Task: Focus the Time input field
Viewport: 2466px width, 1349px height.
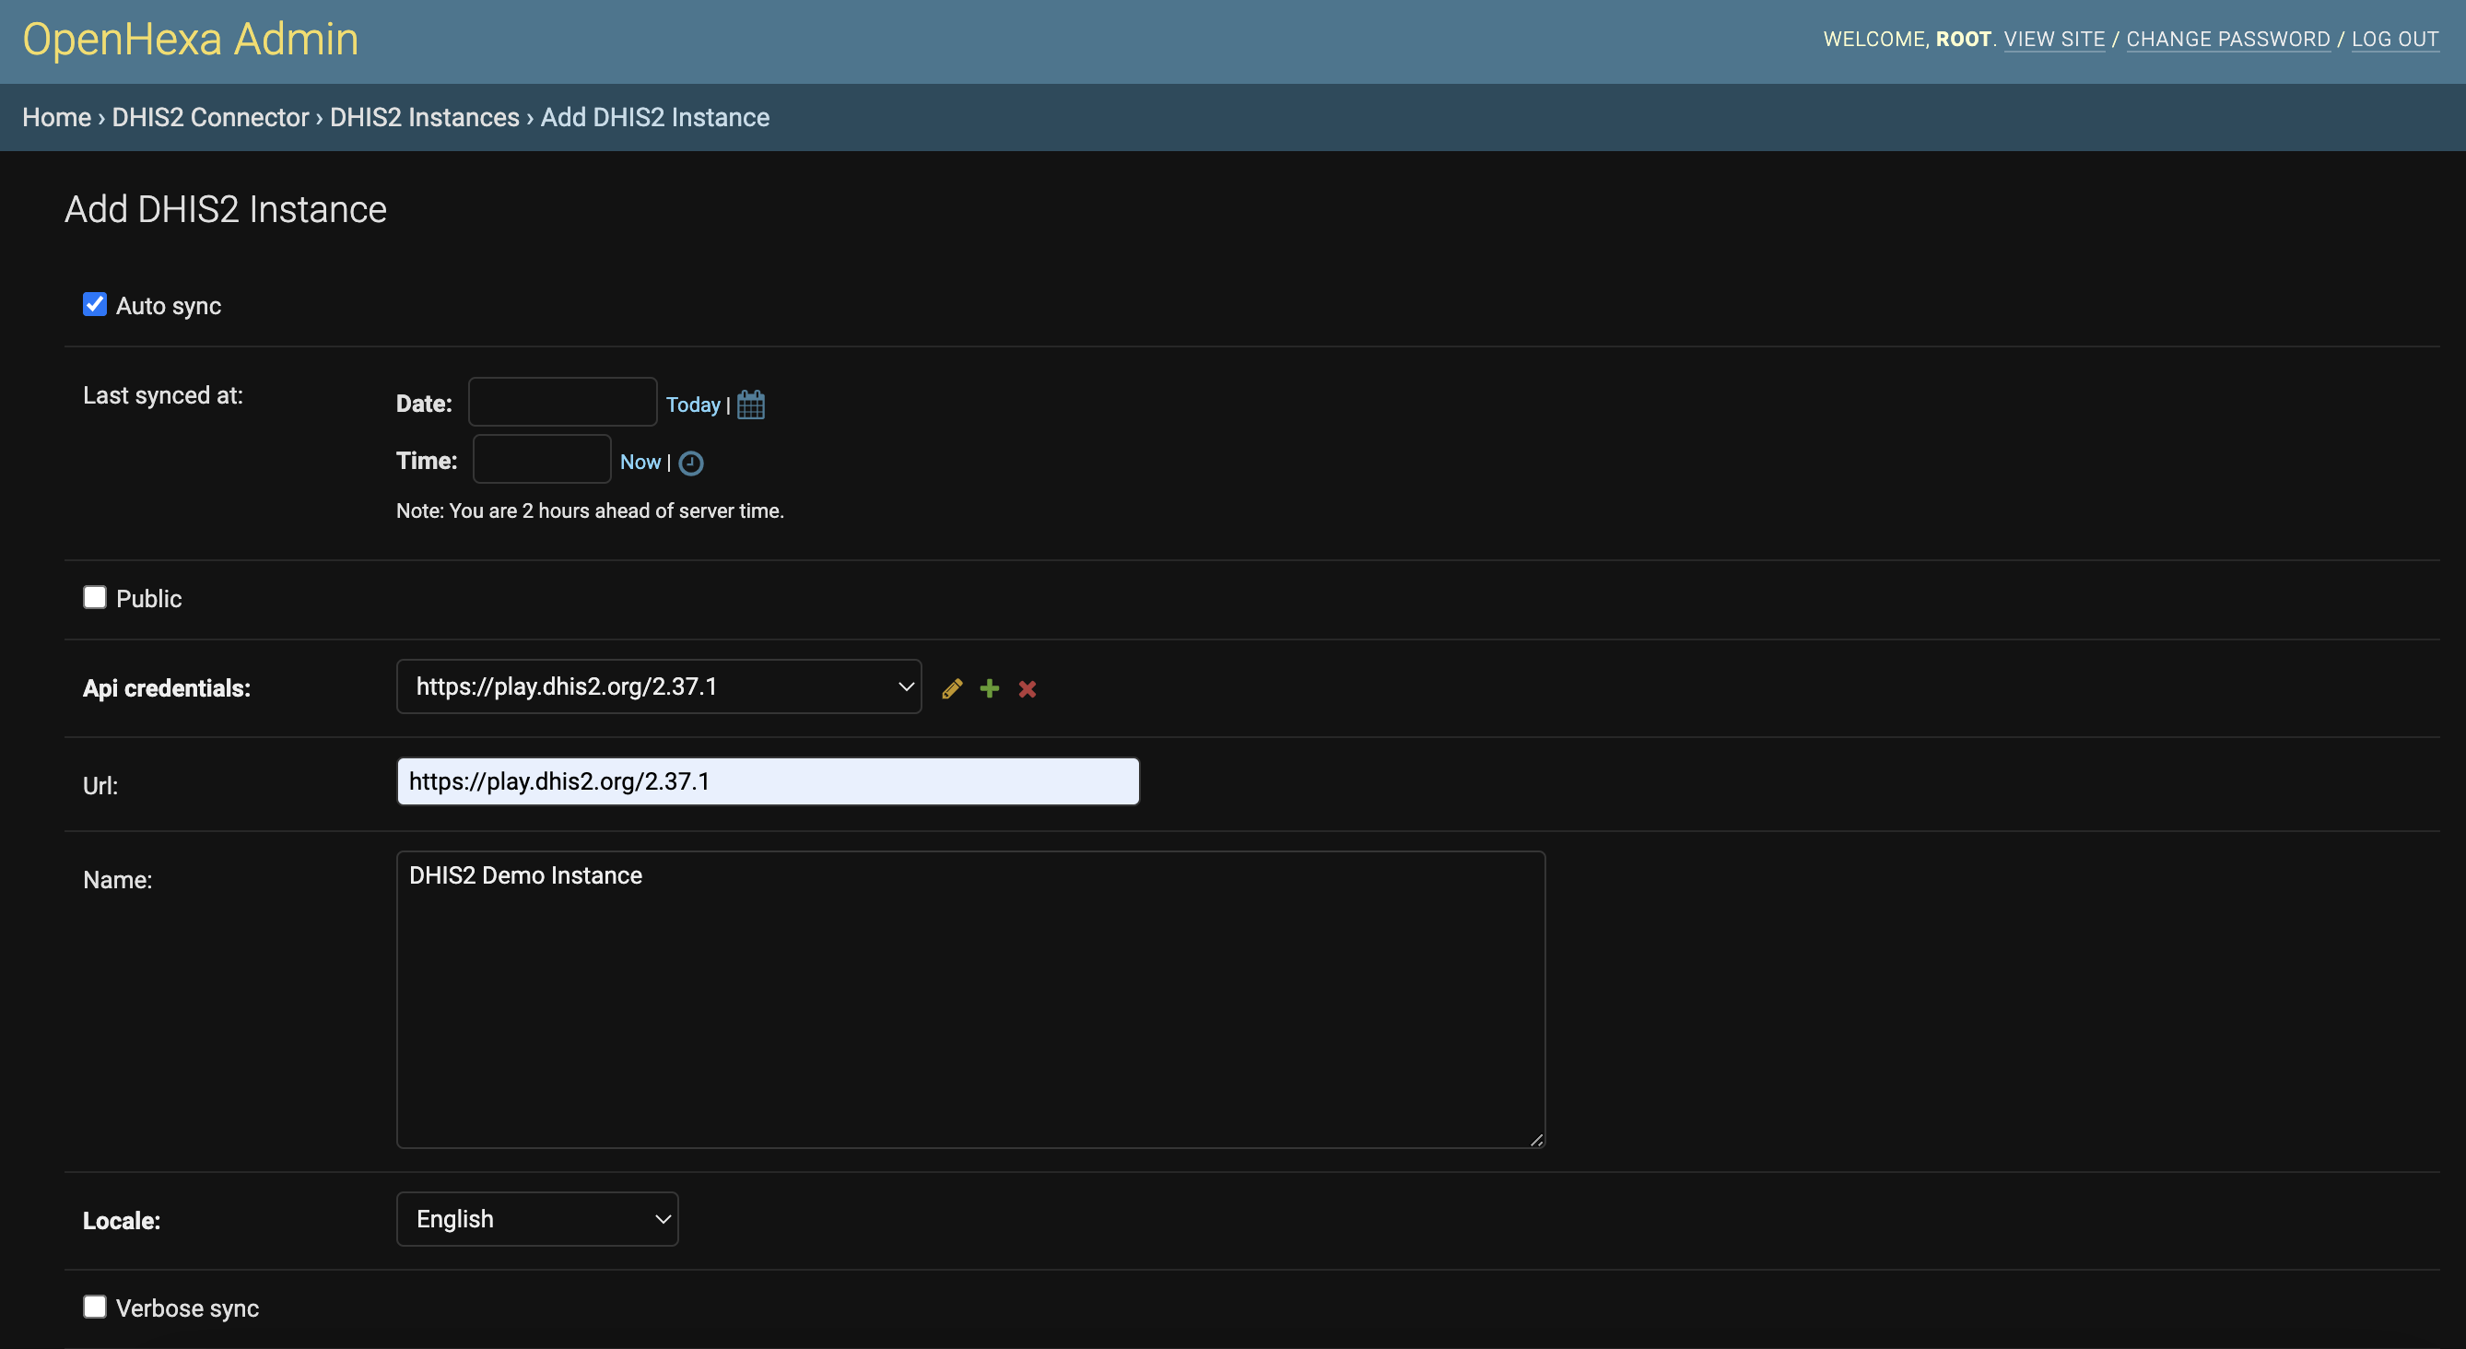Action: pyautogui.click(x=542, y=459)
